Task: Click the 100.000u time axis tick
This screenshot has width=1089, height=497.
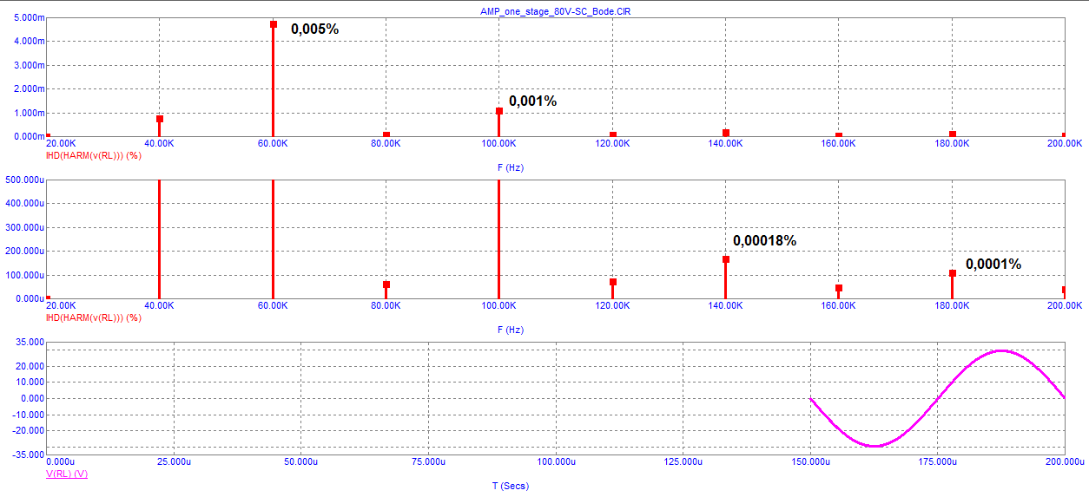Action: (x=555, y=462)
